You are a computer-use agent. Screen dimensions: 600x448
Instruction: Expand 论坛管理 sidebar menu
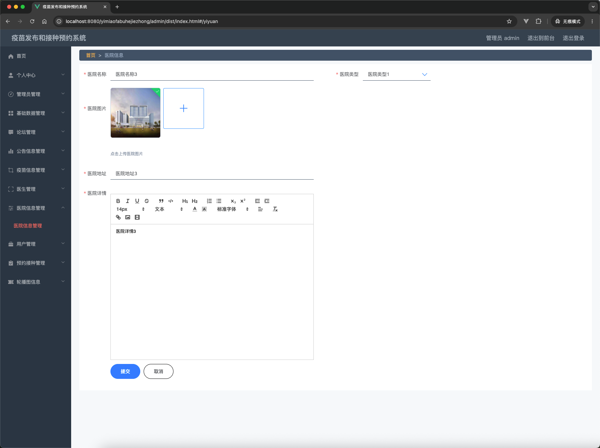[x=36, y=132]
